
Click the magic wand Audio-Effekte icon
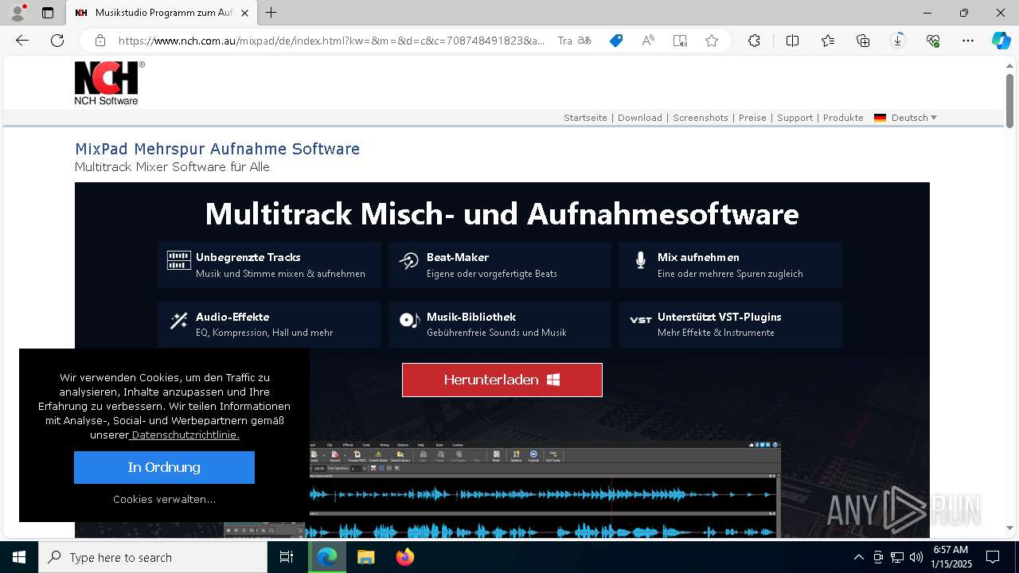click(x=179, y=321)
